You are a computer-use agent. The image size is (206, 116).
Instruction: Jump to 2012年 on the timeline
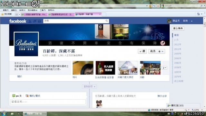point(178,44)
